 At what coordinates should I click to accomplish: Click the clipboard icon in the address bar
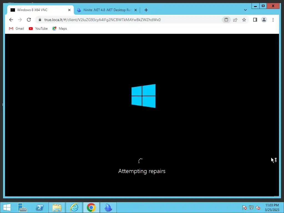[226, 20]
